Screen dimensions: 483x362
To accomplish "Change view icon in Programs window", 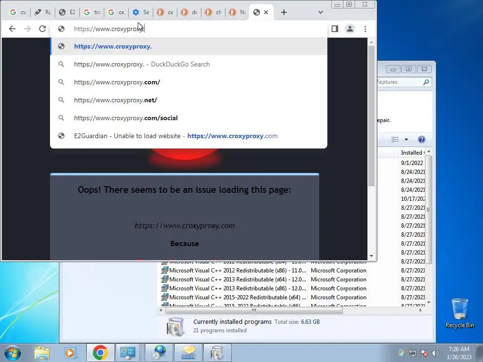I will 395,140.
